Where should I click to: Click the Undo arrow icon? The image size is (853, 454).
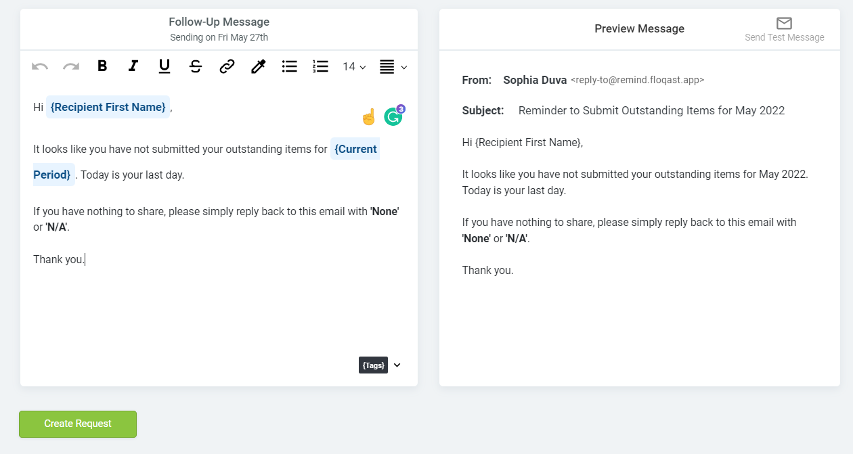[x=40, y=66]
